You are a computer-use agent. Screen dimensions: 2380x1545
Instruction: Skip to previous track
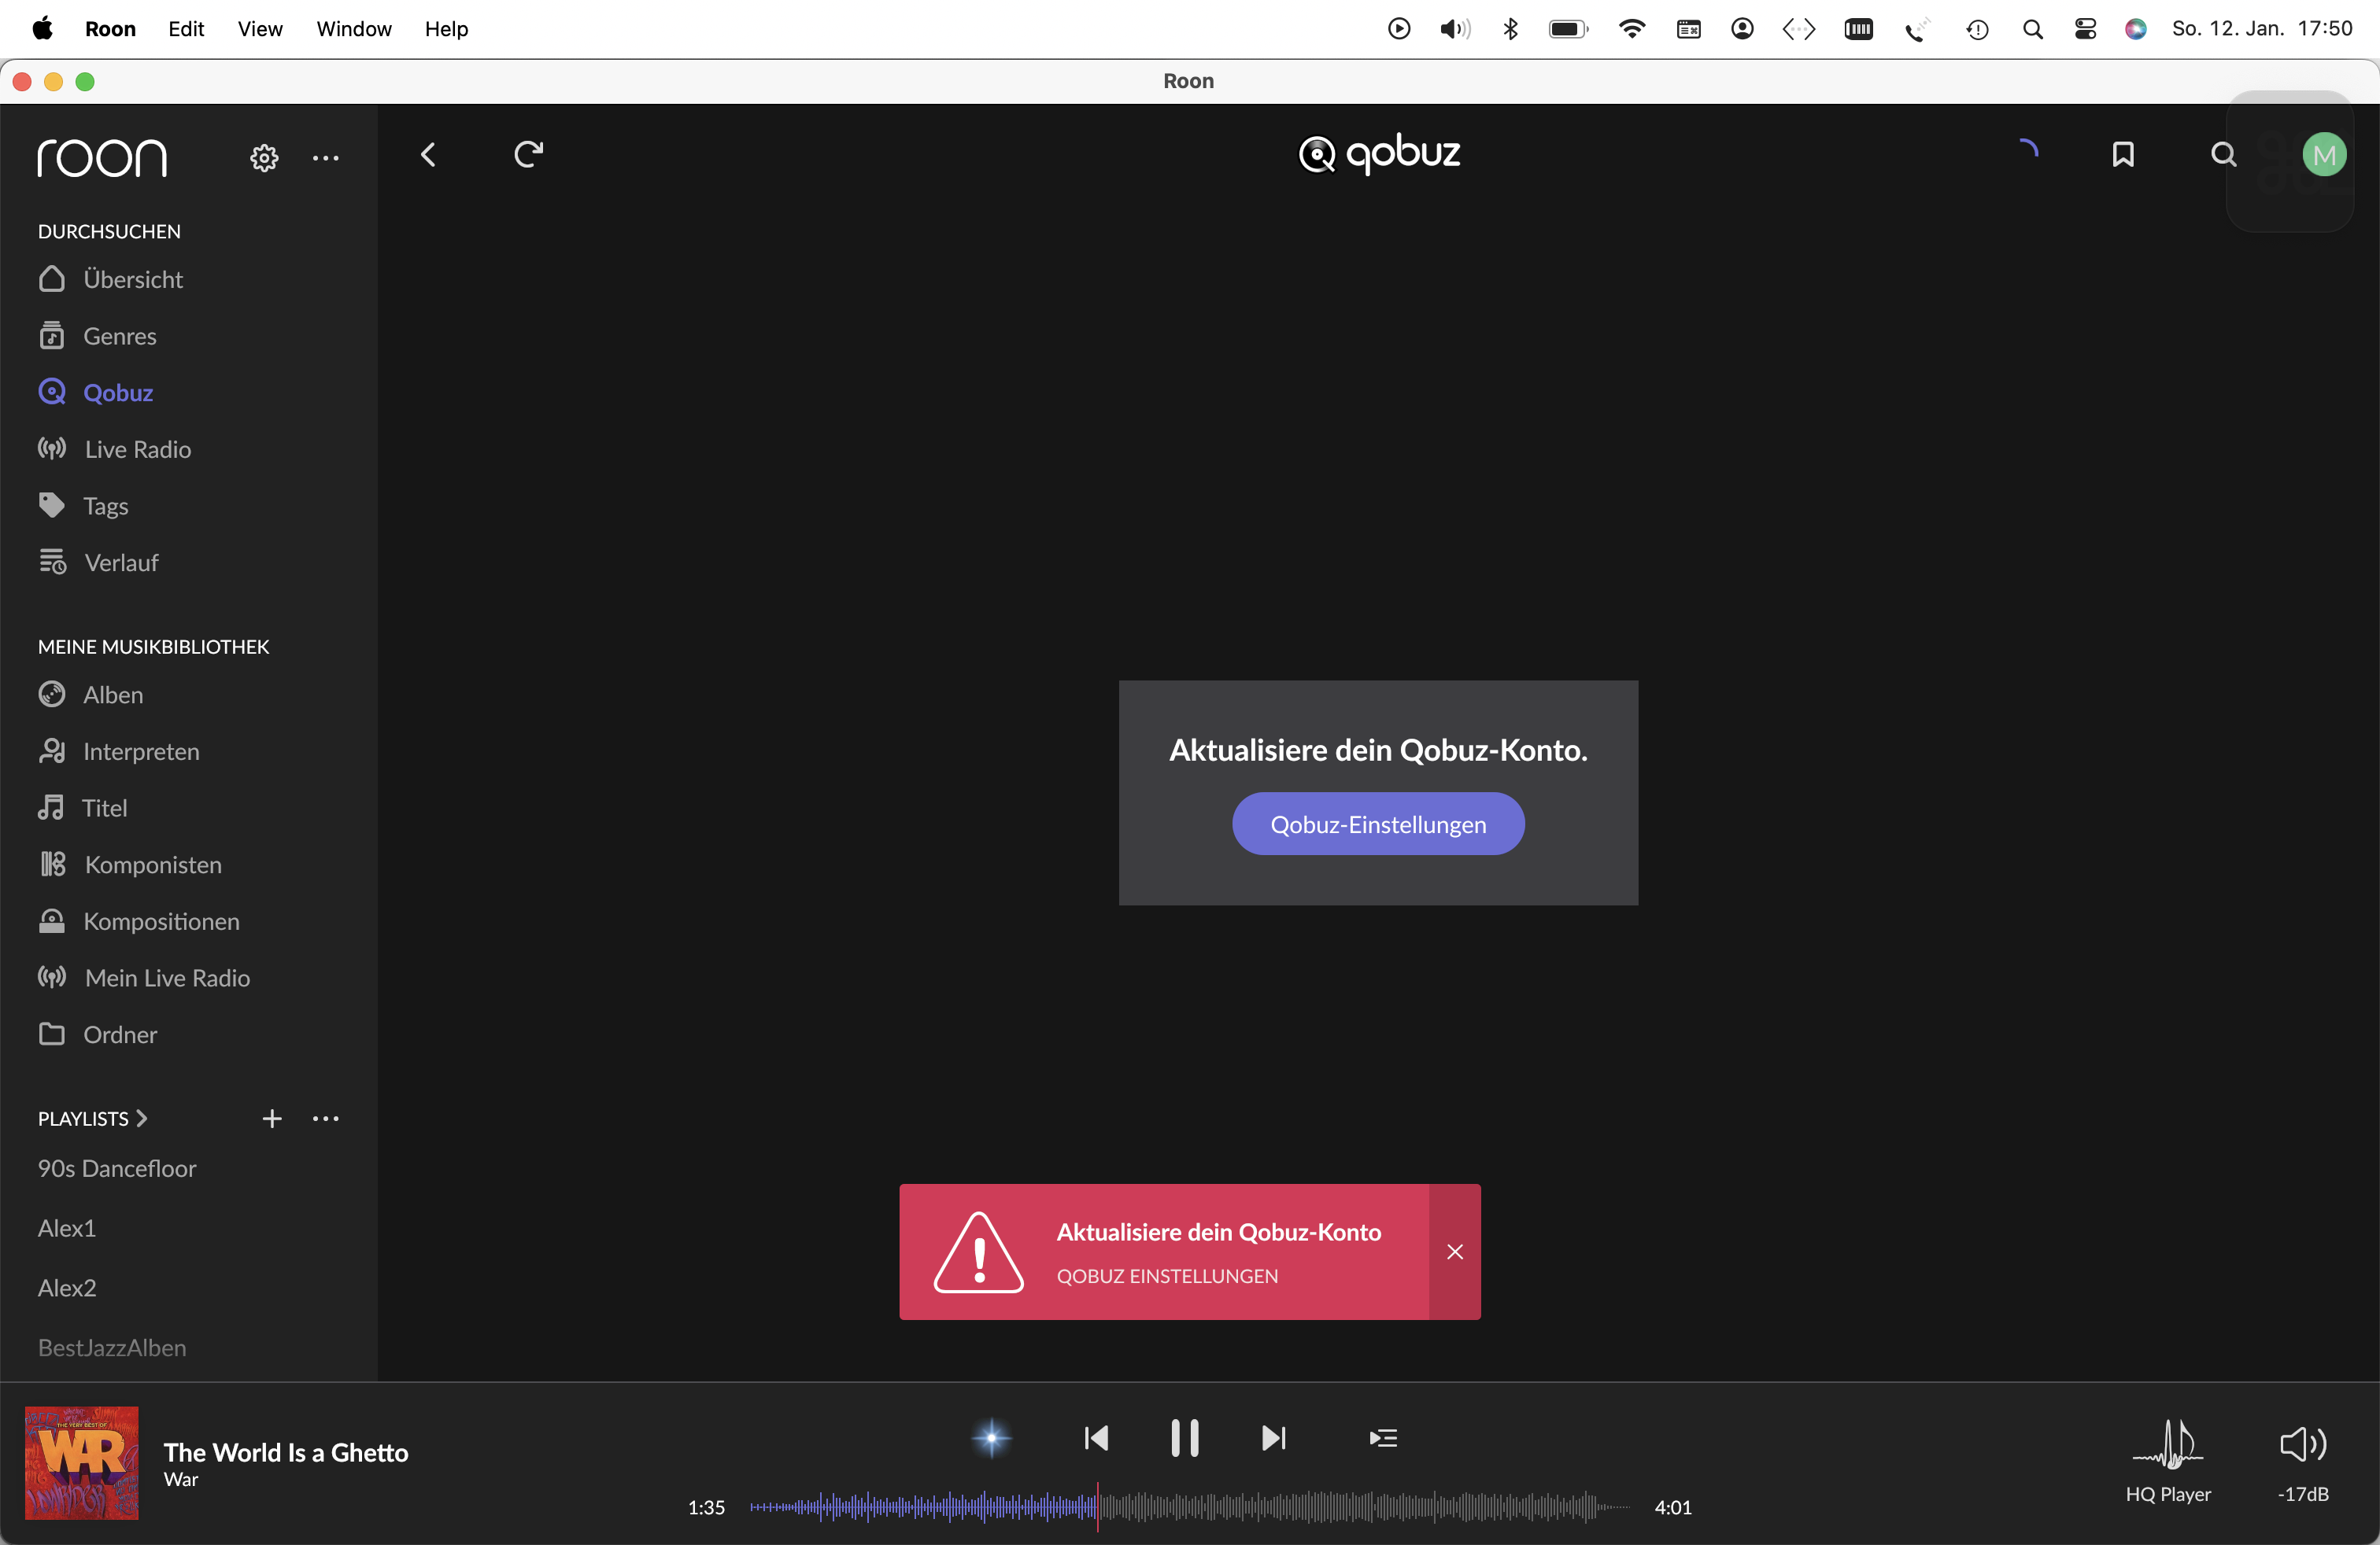1096,1438
